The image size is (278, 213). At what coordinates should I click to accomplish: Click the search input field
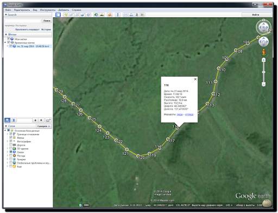[23, 21]
